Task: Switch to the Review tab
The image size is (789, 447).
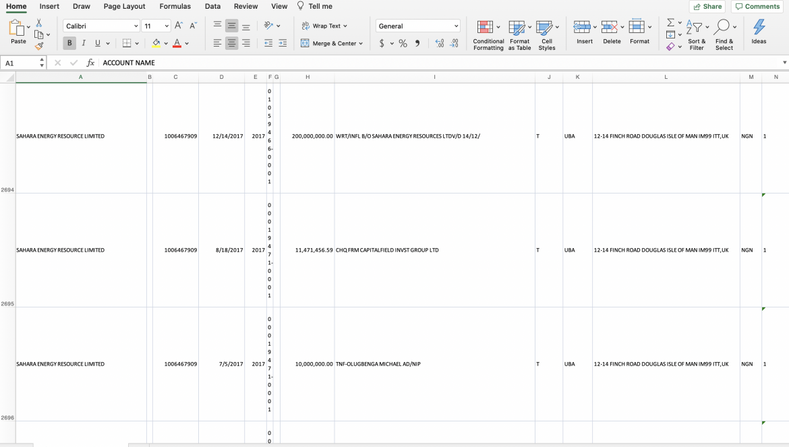Action: point(245,7)
